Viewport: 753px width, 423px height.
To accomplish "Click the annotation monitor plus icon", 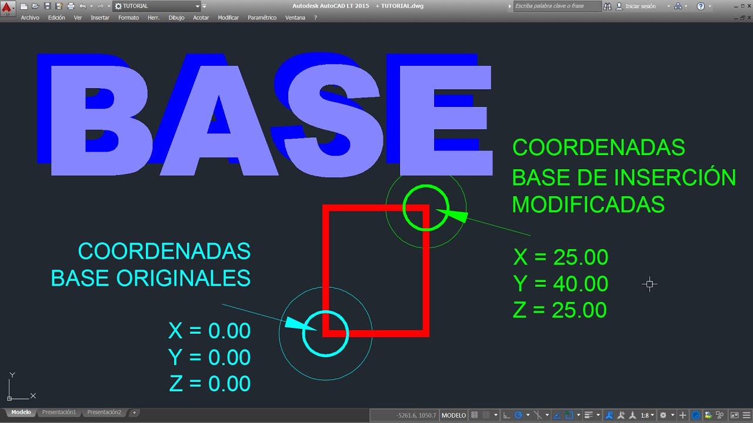I will 682,415.
